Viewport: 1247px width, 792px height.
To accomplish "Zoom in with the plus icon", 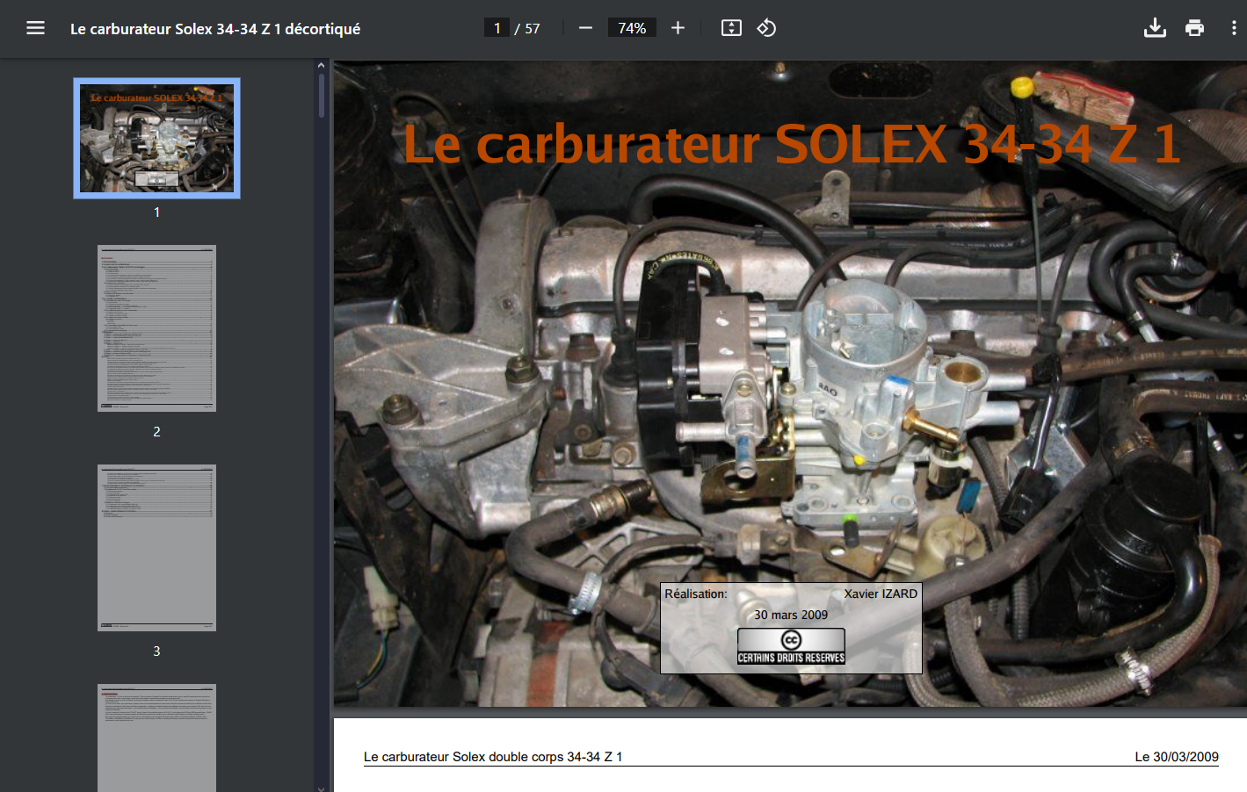I will [x=678, y=28].
